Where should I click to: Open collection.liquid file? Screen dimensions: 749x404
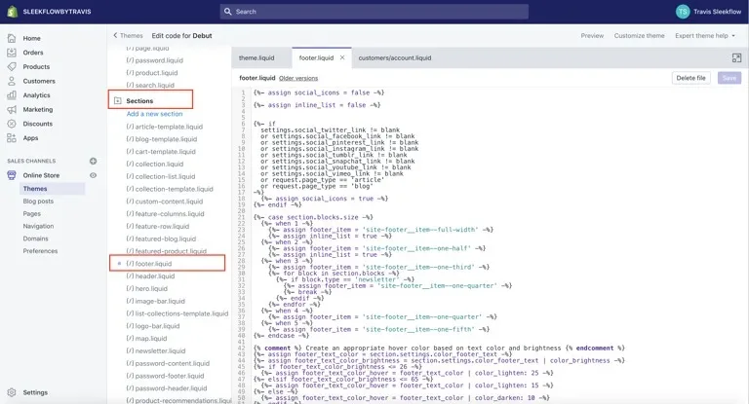155,165
